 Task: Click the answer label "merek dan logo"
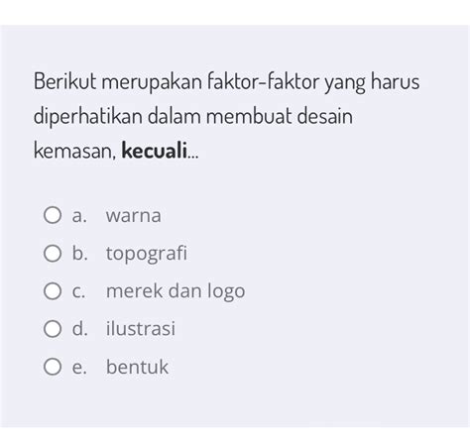tap(176, 291)
